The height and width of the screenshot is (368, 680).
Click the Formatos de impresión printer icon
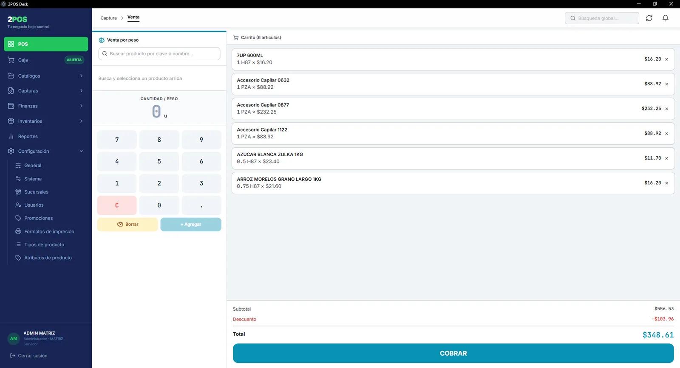[18, 231]
